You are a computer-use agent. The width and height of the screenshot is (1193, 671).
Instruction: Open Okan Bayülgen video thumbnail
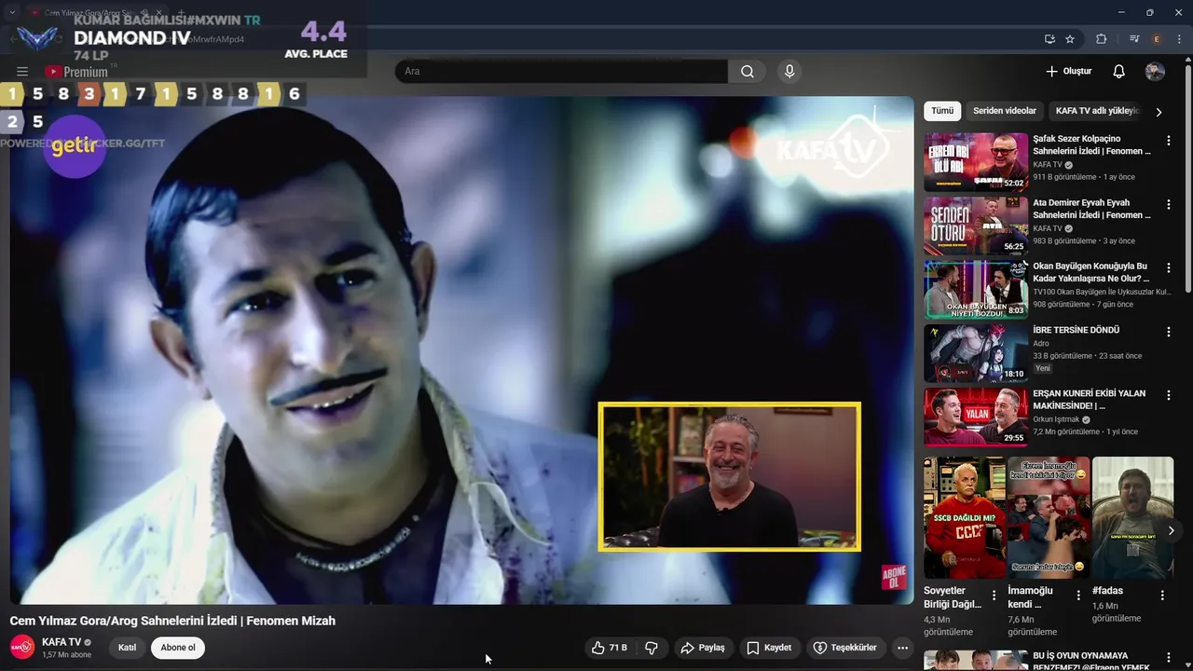pyautogui.click(x=976, y=289)
